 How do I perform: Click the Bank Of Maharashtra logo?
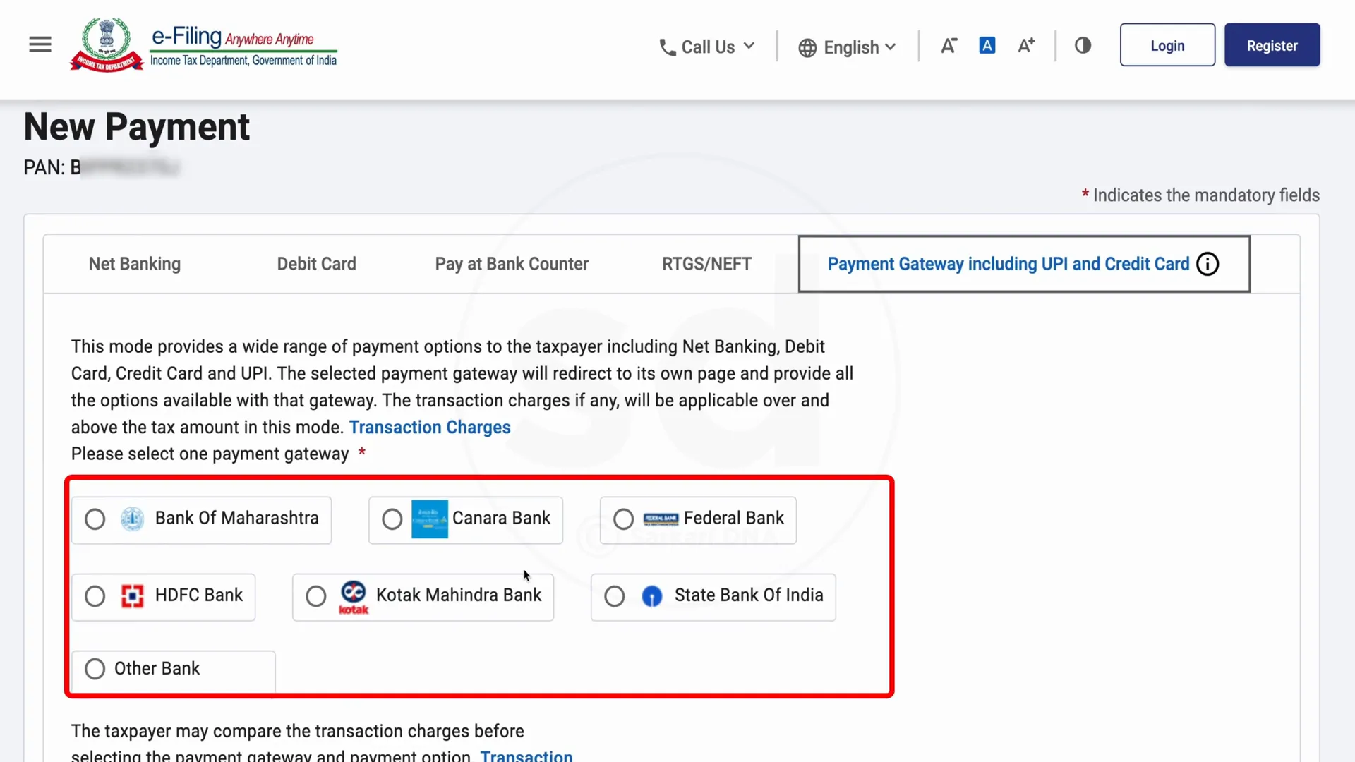[x=132, y=519]
